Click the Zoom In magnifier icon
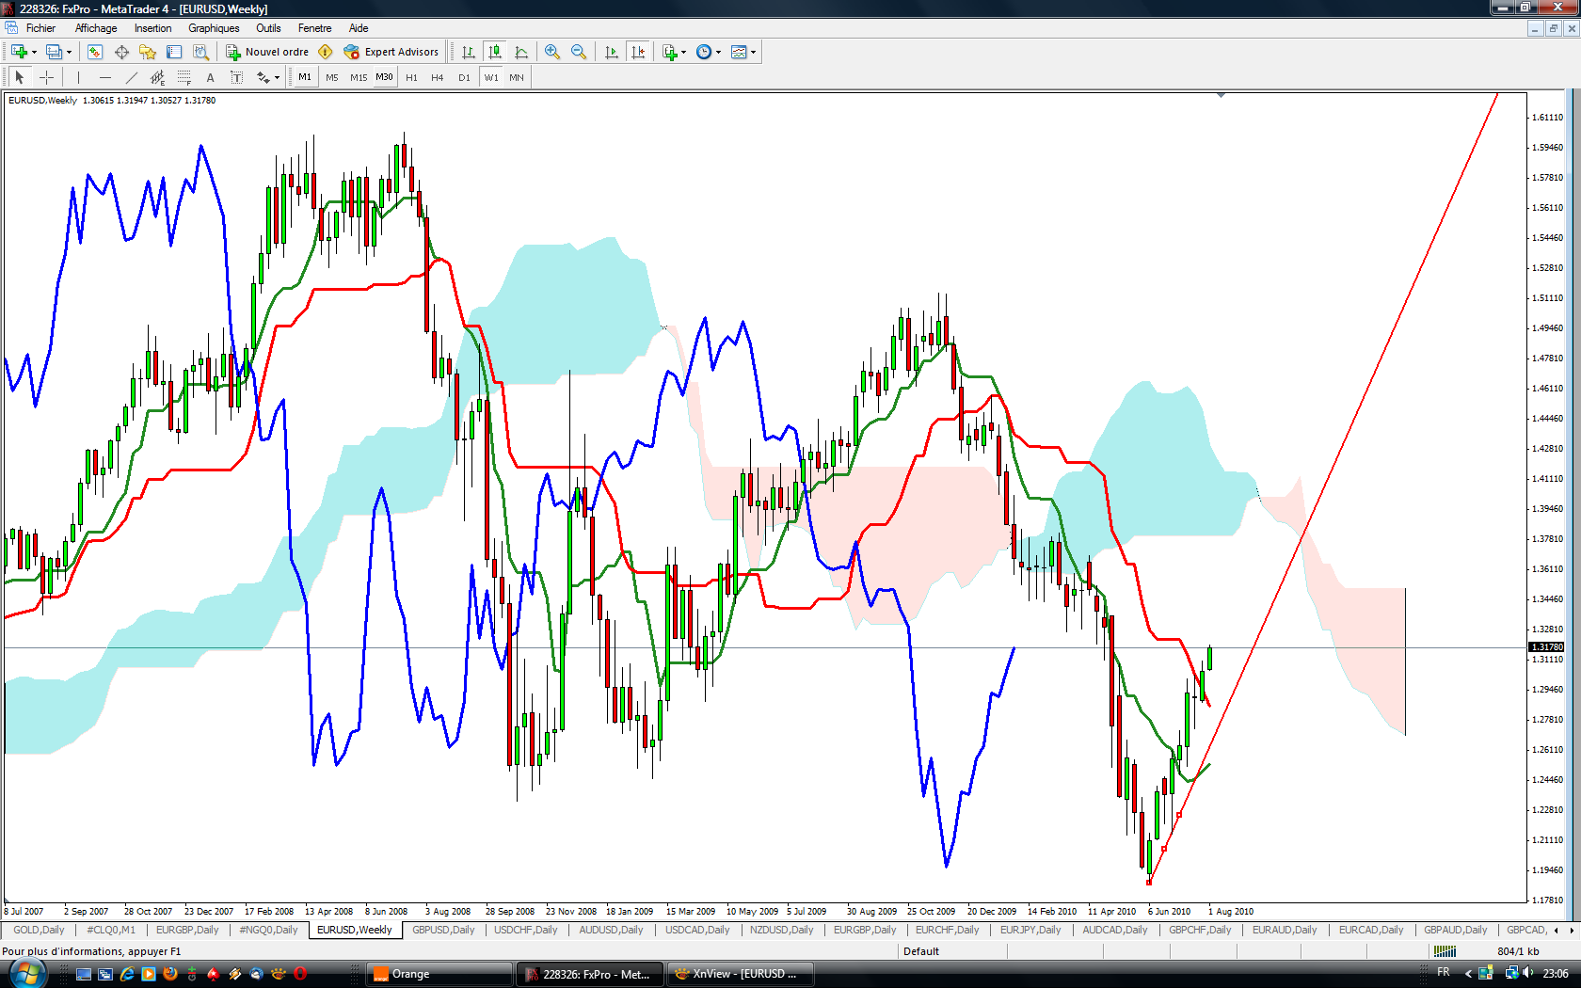This screenshot has height=988, width=1581. [x=552, y=52]
